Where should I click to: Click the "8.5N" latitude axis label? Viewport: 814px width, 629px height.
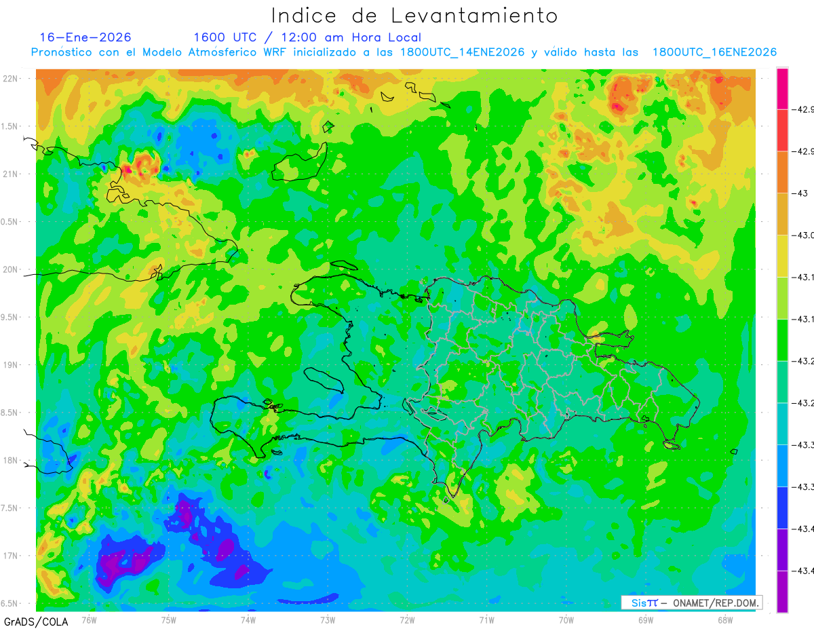point(10,413)
